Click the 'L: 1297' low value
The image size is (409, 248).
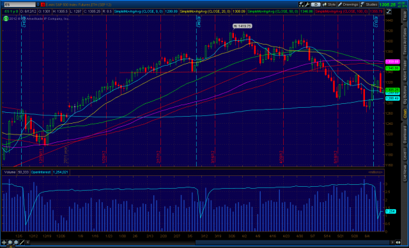(x=76, y=11)
